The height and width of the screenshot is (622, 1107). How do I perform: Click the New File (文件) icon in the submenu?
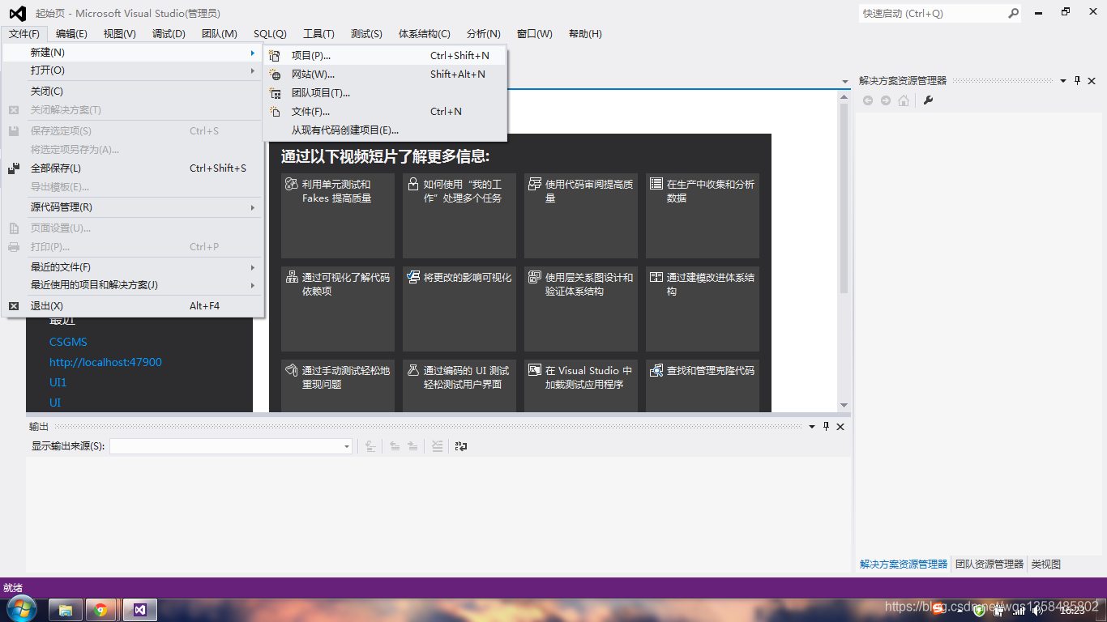[276, 112]
